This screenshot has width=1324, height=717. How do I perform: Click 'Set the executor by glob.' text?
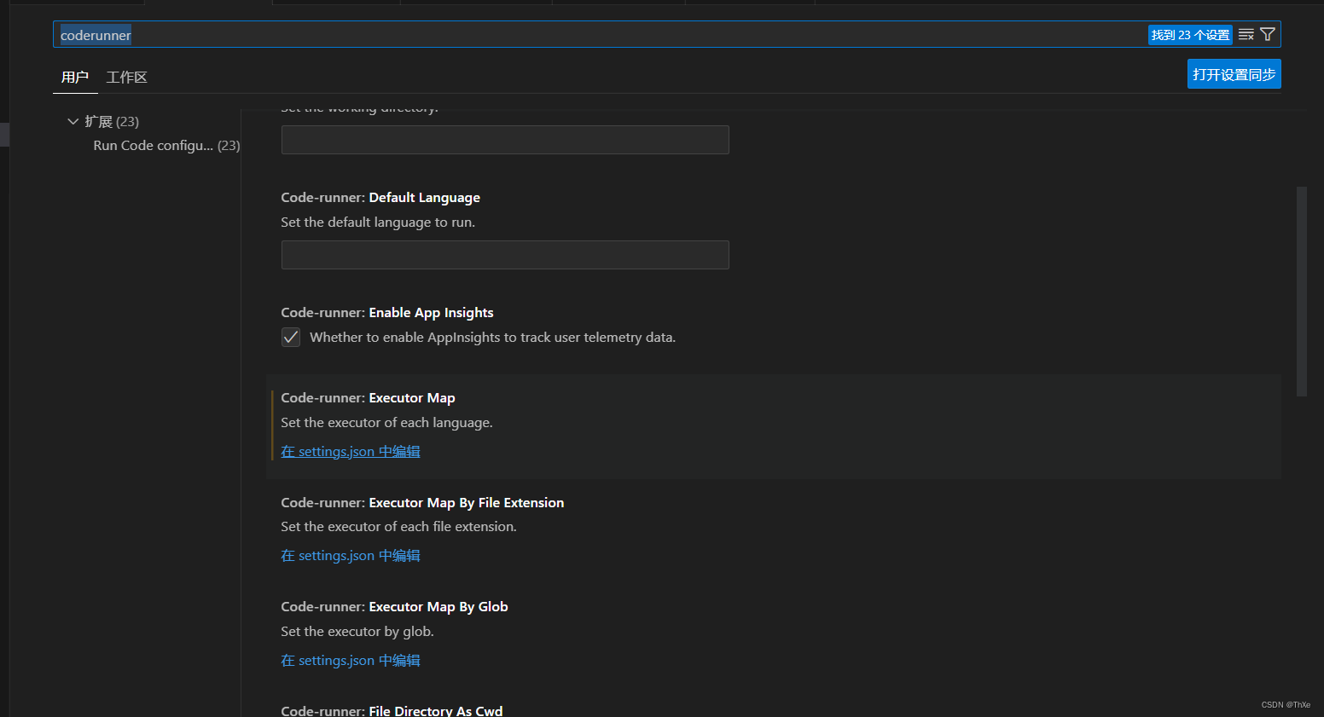pos(357,632)
